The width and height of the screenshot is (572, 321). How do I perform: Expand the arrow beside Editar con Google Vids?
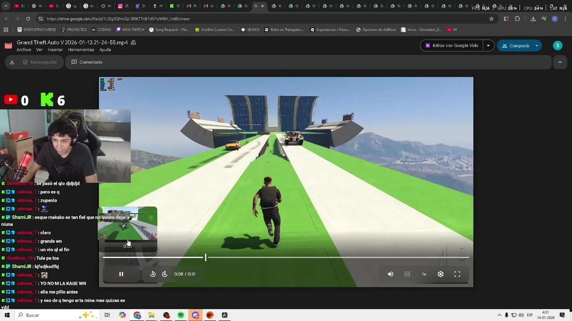488,45
